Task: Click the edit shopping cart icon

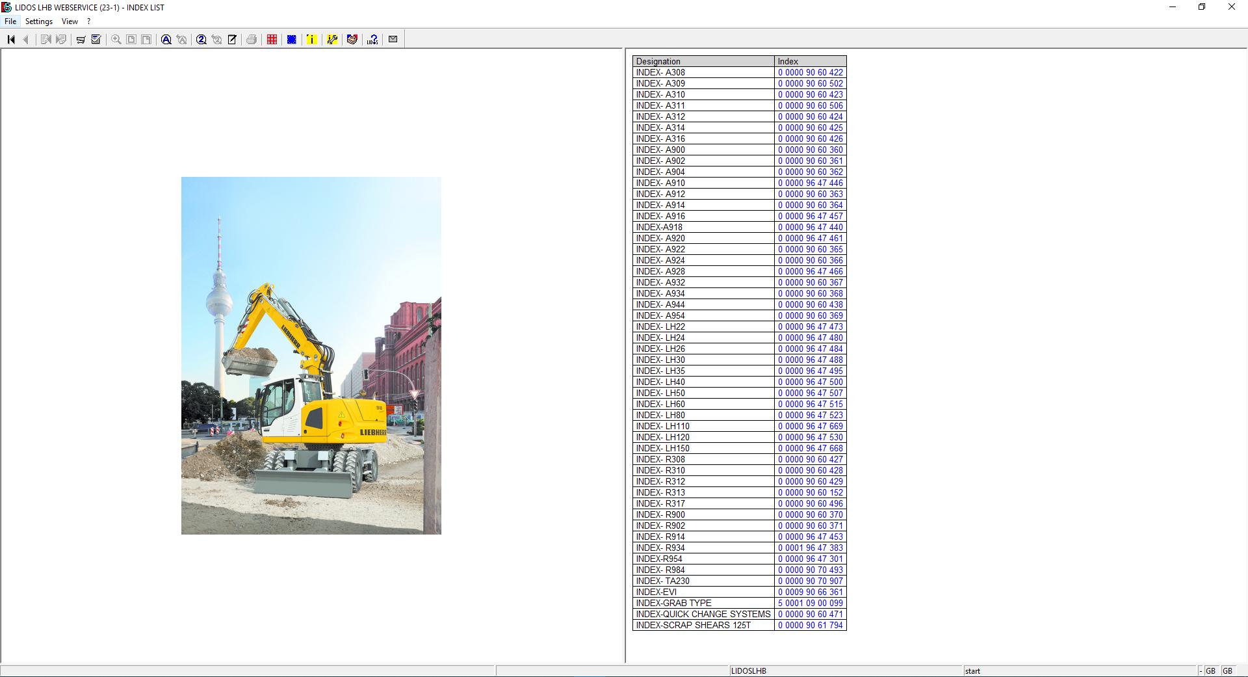Action: point(96,39)
